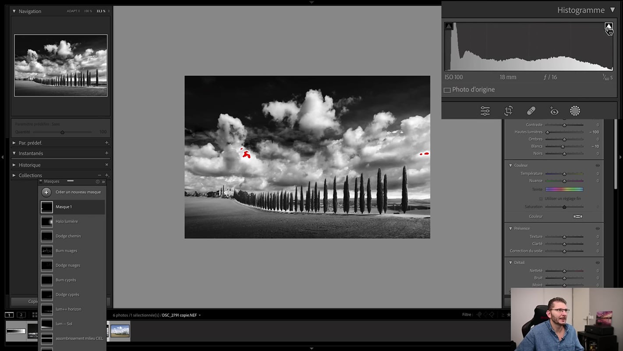Collapse the Instantanés panel
The image size is (623, 351).
pos(14,154)
